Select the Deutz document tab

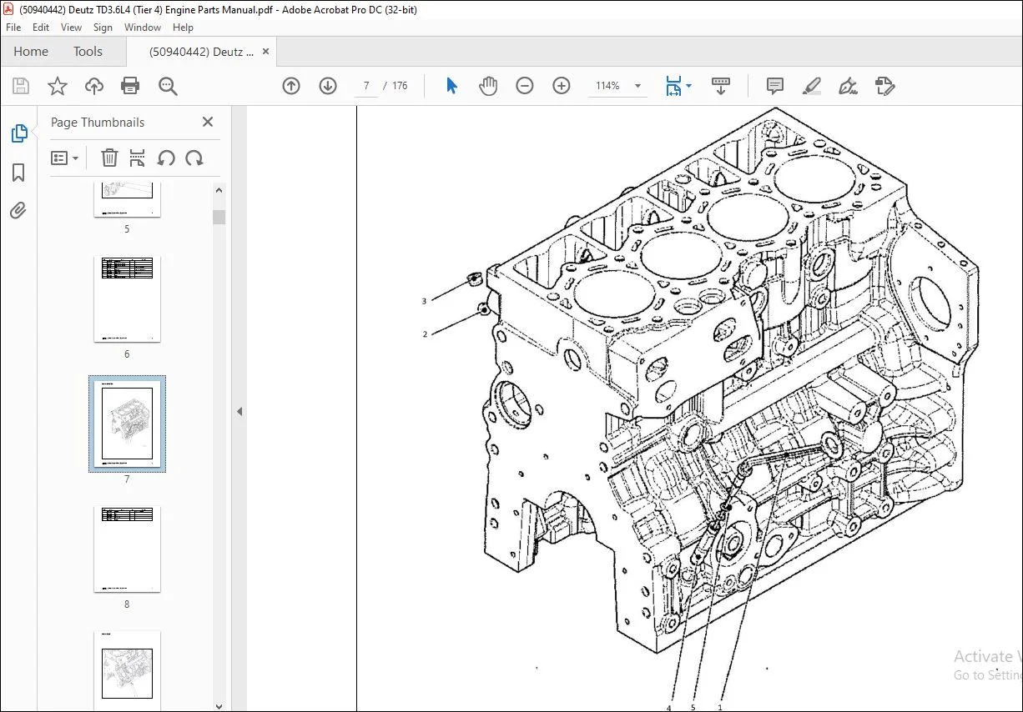point(201,52)
